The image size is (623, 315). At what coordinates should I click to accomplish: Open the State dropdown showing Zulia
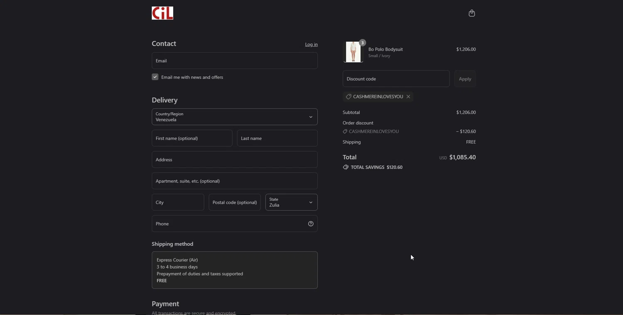(292, 202)
